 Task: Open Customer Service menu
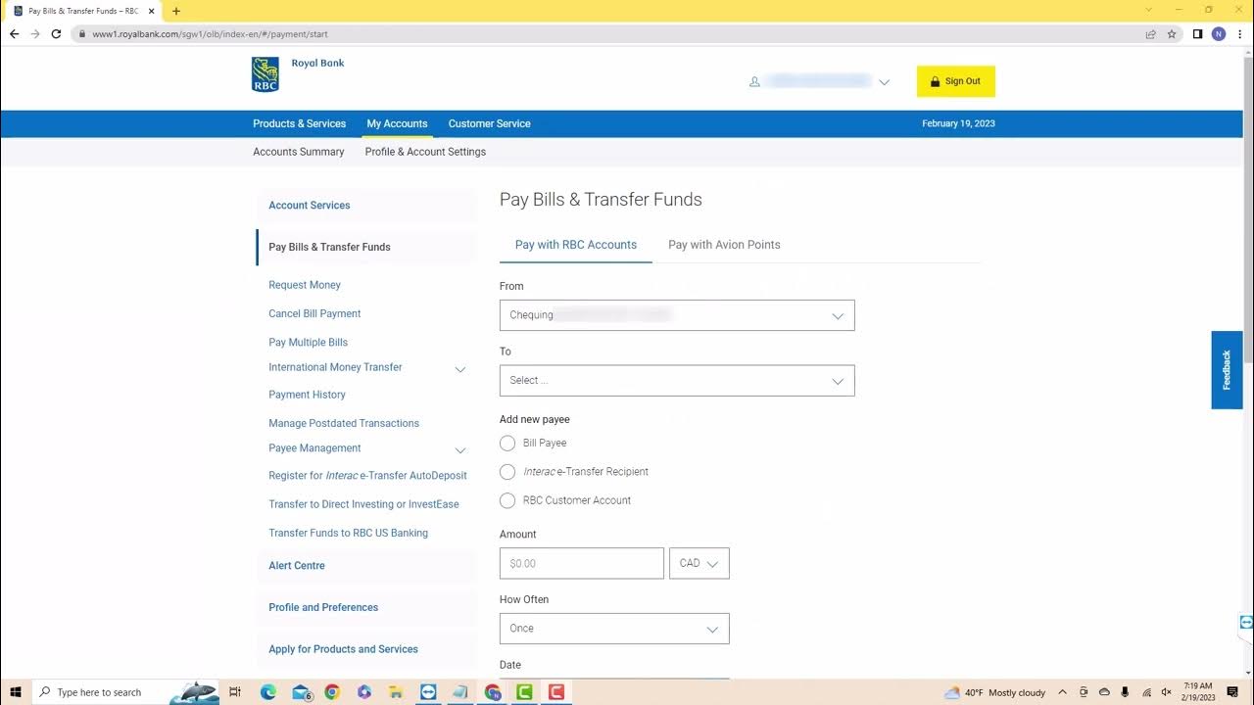click(x=490, y=123)
